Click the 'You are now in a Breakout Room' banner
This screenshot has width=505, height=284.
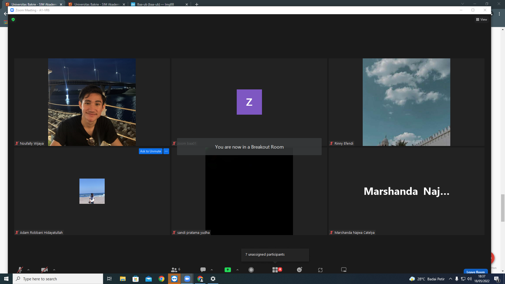249,147
